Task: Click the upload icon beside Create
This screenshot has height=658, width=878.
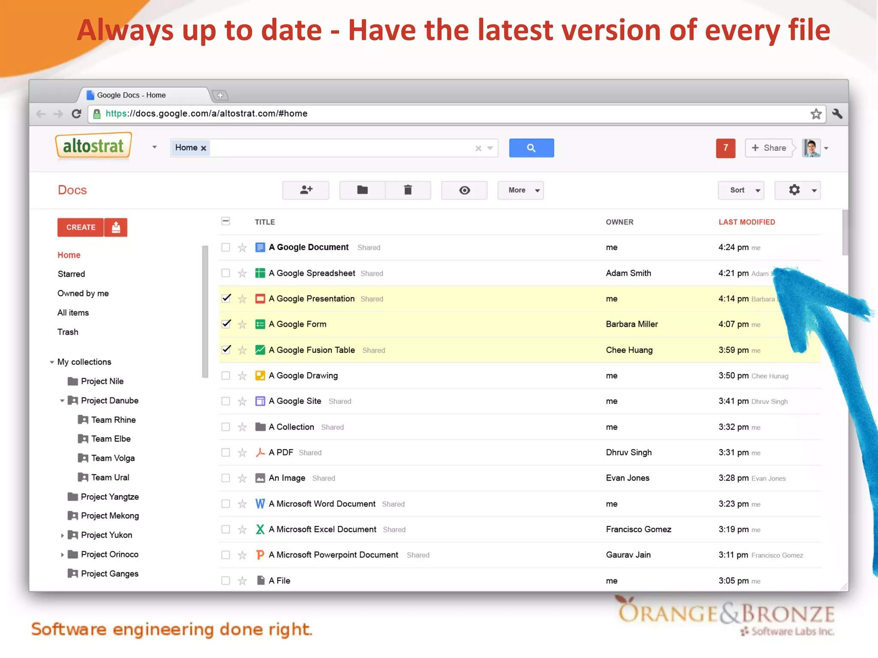Action: pos(116,227)
